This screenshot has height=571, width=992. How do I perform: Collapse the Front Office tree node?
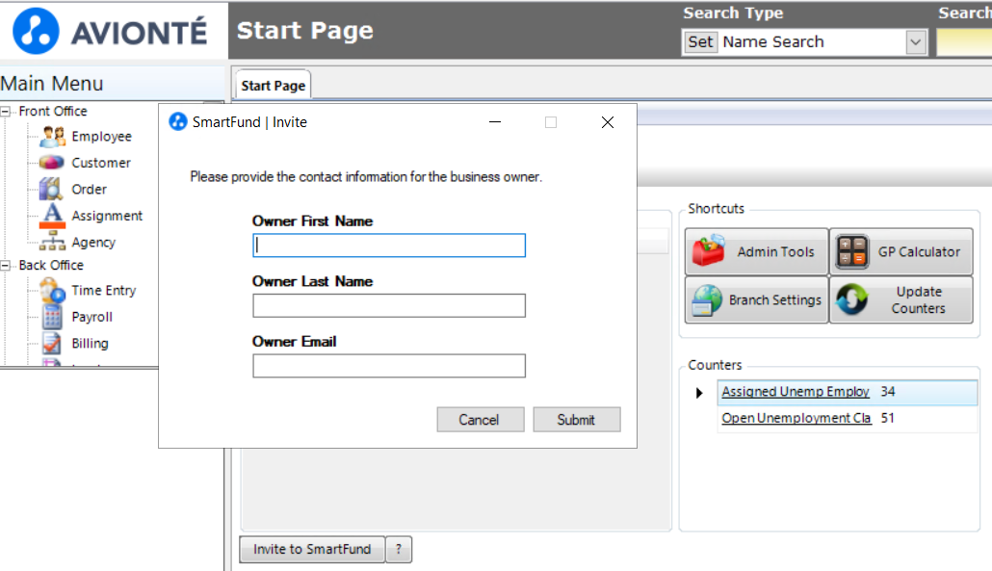[5, 112]
